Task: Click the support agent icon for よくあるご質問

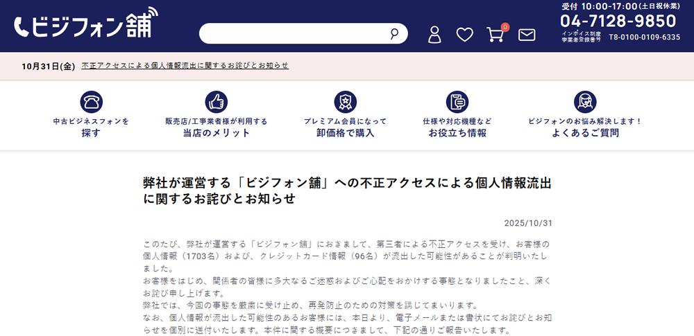Action: (x=585, y=102)
